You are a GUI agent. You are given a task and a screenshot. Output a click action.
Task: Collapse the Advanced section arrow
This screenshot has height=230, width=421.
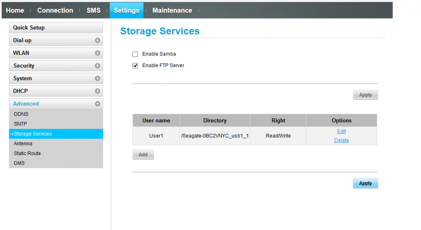tap(97, 104)
